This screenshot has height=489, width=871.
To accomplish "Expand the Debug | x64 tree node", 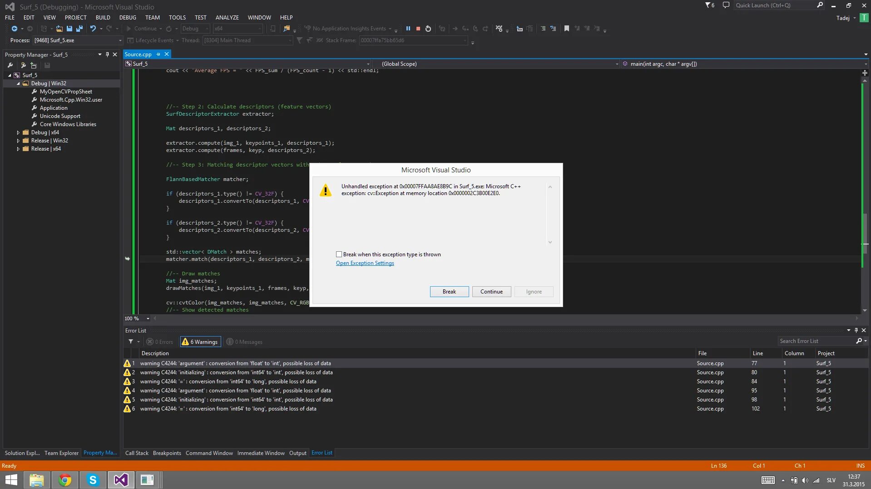I will (x=18, y=132).
